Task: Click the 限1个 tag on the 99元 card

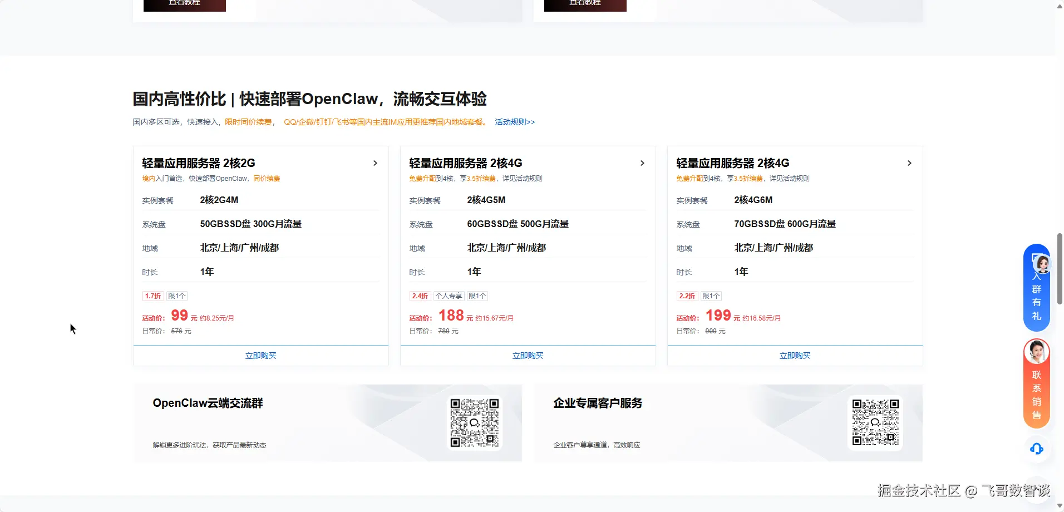Action: coord(177,296)
